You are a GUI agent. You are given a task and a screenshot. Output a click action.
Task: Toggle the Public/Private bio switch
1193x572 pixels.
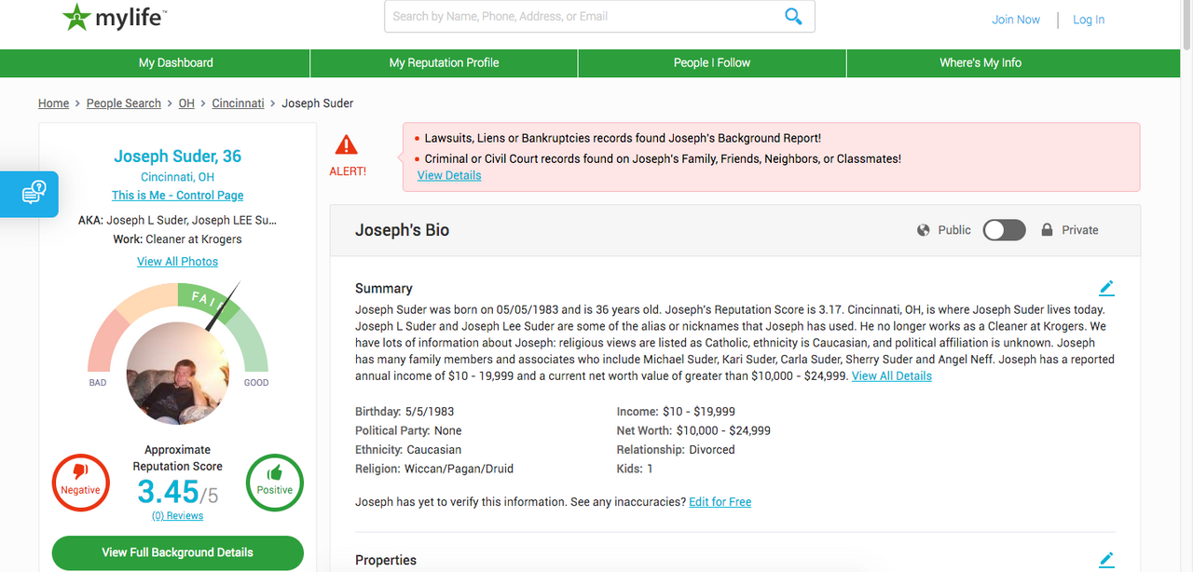point(1004,230)
